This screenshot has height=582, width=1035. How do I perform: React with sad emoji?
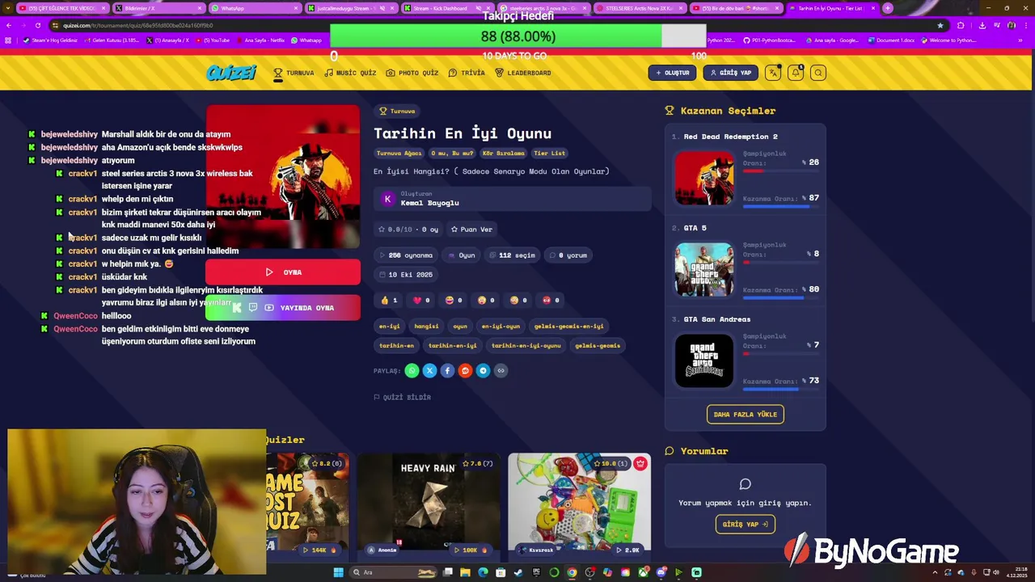tap(518, 300)
